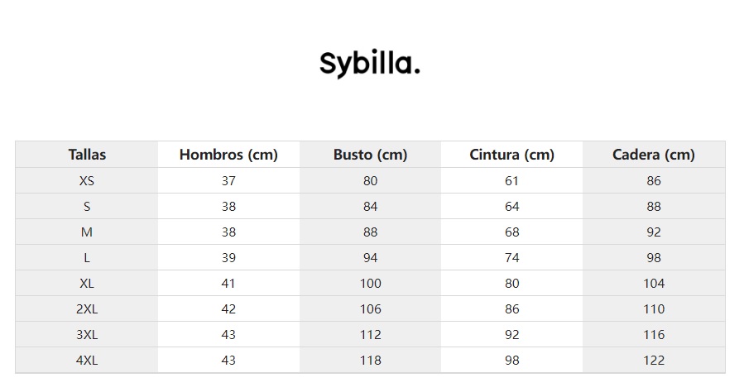Click the L size row label
This screenshot has width=744, height=392.
point(87,257)
